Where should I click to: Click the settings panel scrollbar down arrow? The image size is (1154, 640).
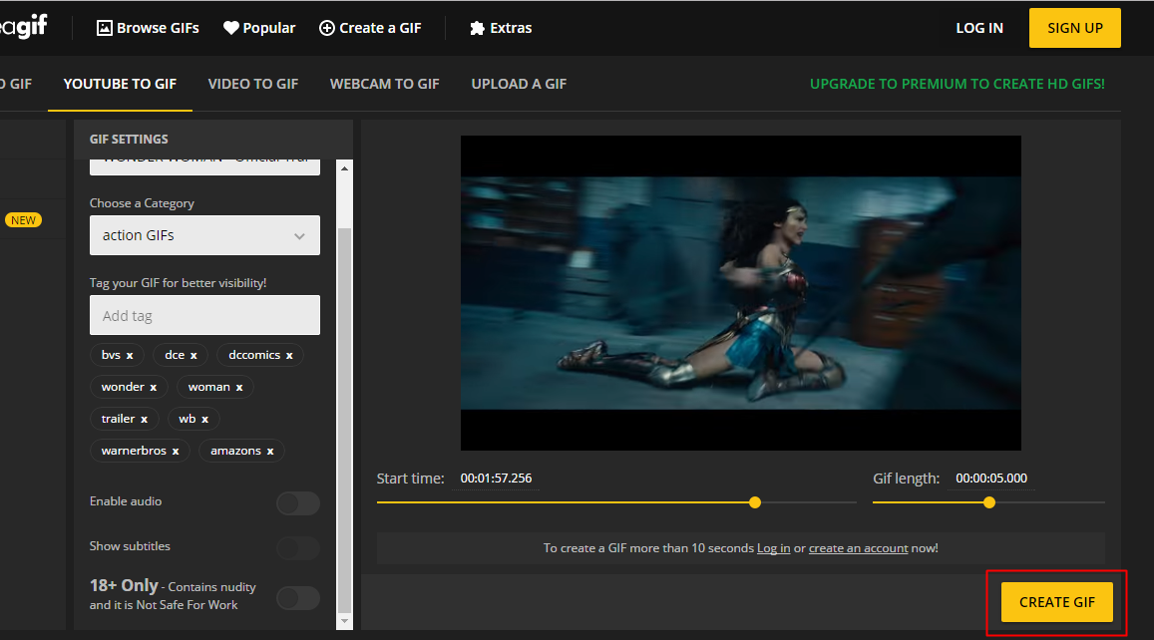pos(344,622)
